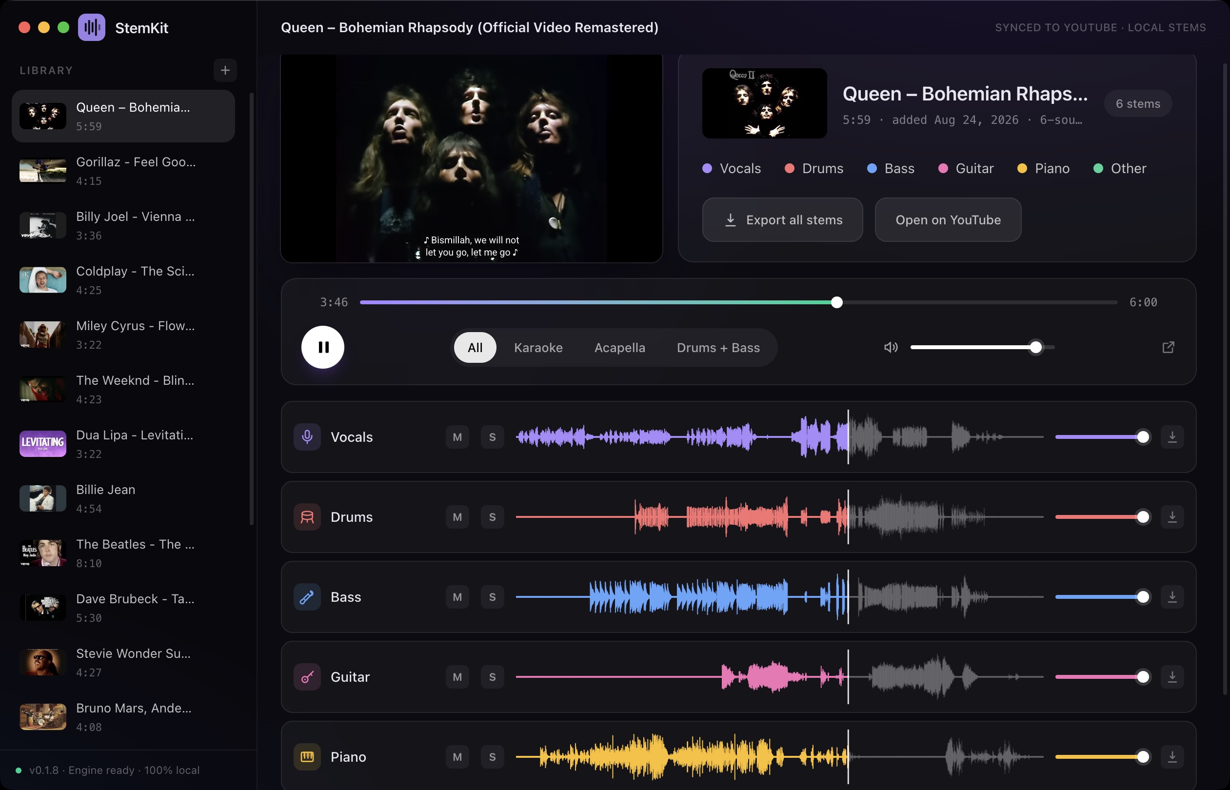This screenshot has width=1230, height=790.
Task: Click the StemKit logo icon
Action: pos(91,27)
